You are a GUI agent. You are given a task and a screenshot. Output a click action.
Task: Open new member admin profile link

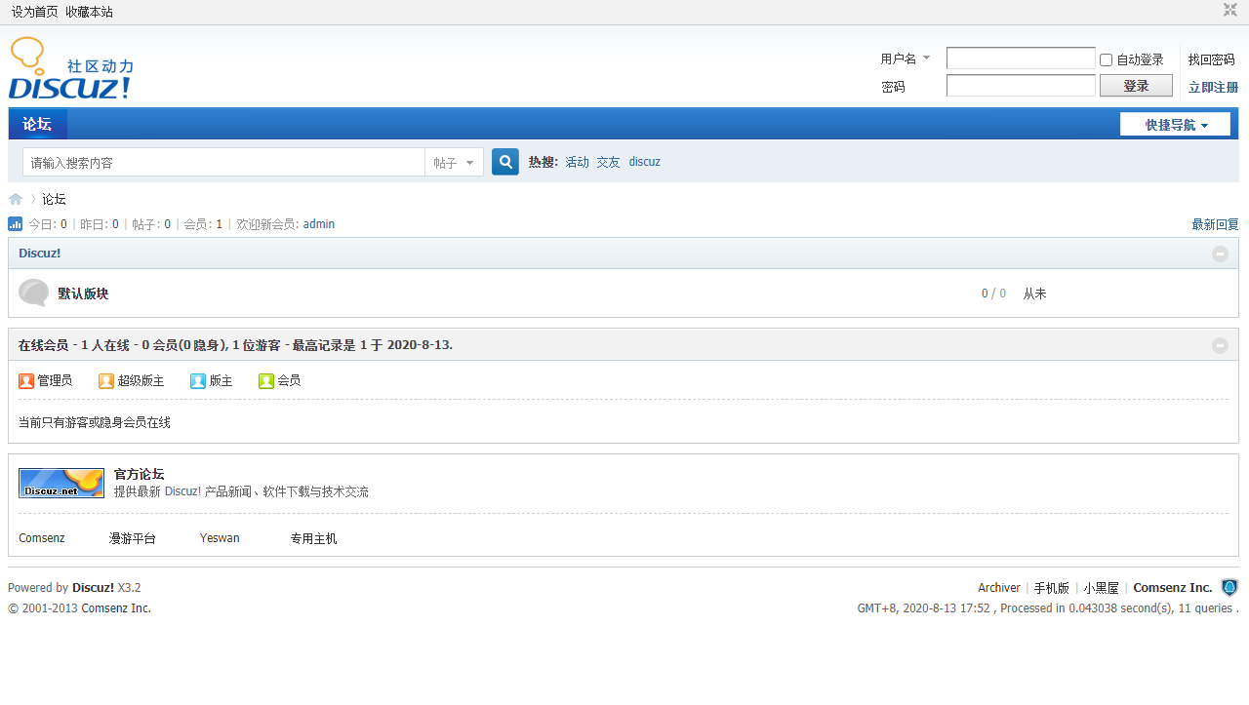(318, 224)
